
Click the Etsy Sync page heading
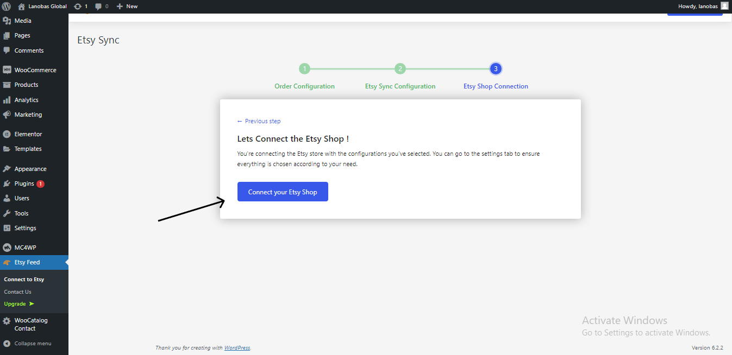(98, 40)
